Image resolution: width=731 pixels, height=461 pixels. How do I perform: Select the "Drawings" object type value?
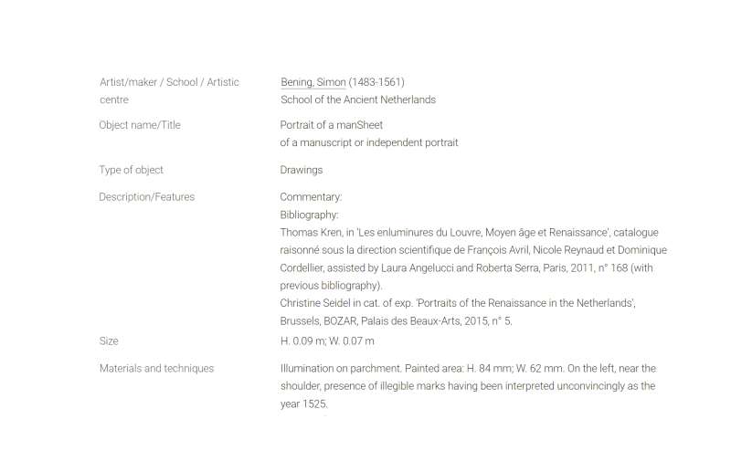tap(302, 170)
